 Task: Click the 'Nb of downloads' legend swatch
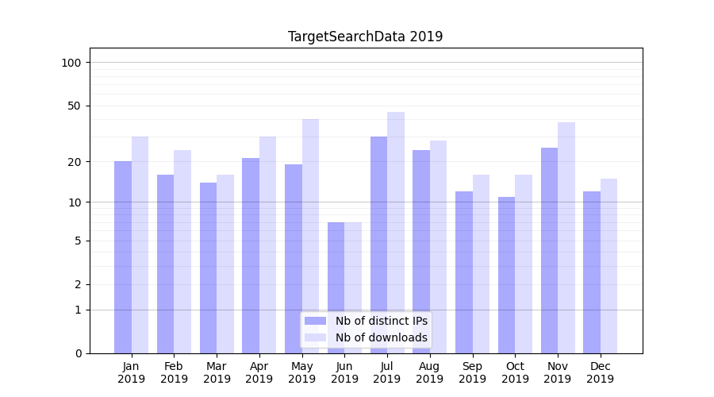point(315,337)
